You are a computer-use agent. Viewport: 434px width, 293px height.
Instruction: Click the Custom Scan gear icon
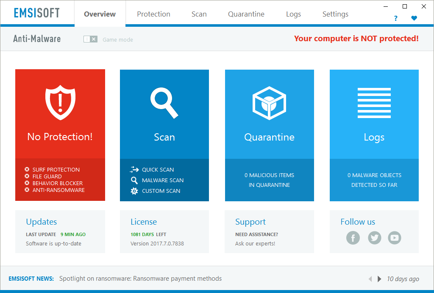click(x=134, y=191)
